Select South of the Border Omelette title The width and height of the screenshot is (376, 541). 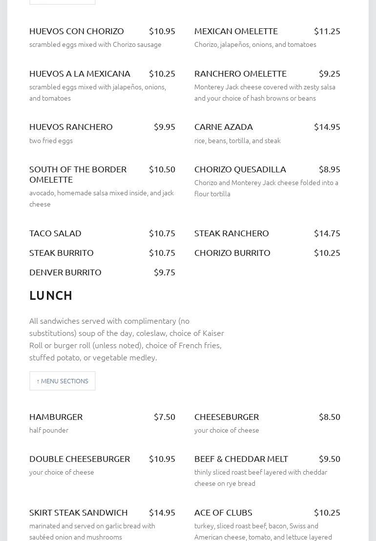click(x=78, y=174)
